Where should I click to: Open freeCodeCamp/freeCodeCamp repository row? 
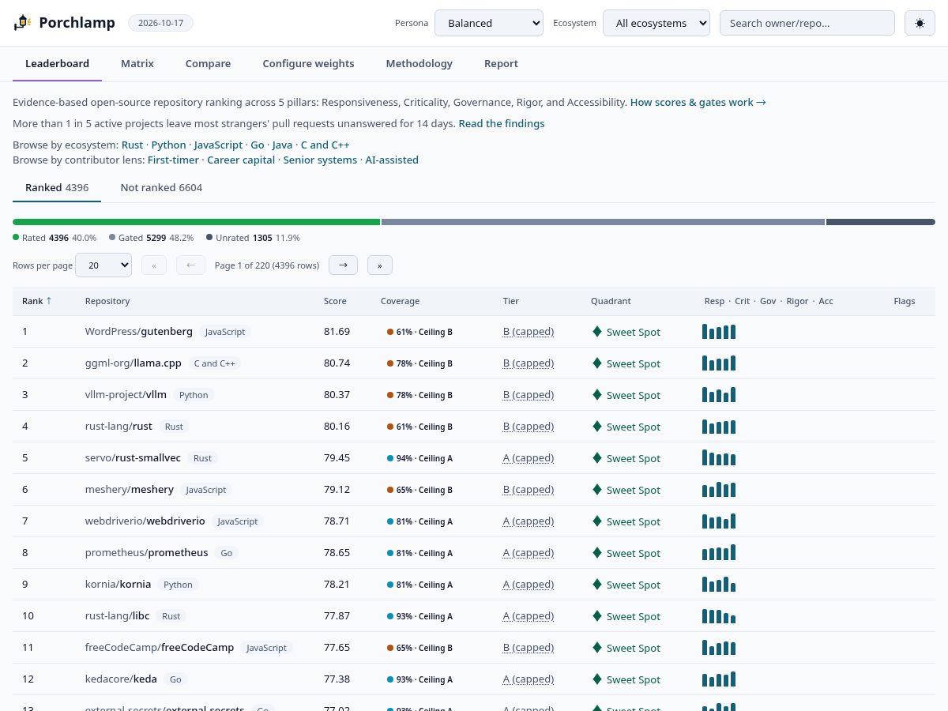tap(474, 648)
